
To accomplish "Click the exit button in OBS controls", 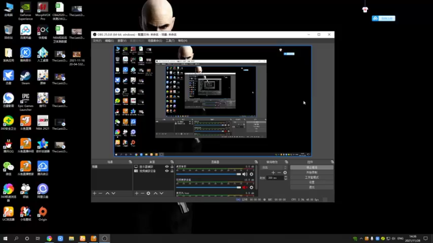I will 312,187.
